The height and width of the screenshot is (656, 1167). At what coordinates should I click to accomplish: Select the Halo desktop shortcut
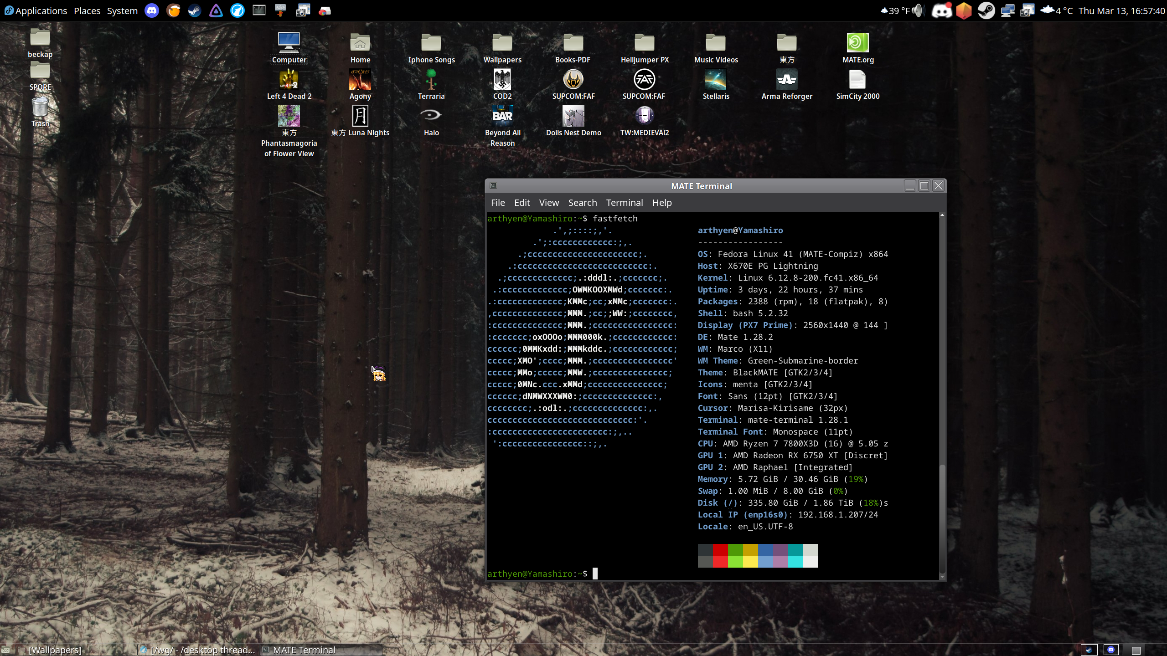pos(431,121)
